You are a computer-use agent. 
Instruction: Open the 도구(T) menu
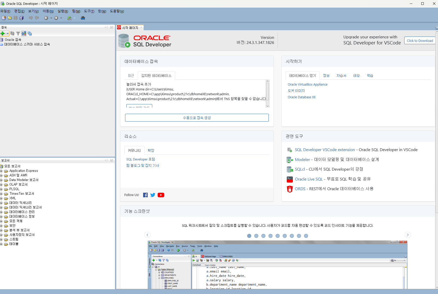[x=89, y=11]
